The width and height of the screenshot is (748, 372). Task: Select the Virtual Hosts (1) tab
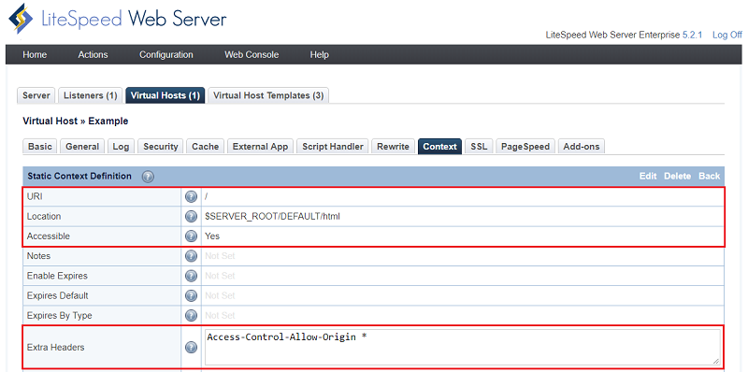point(165,95)
